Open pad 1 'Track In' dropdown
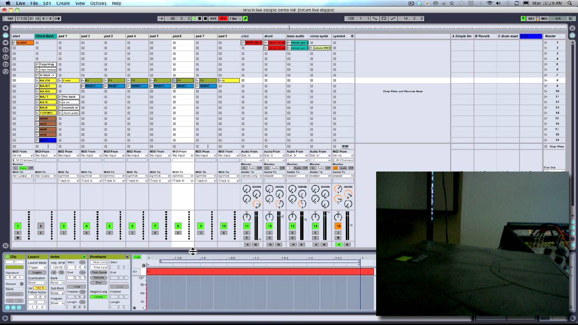The width and height of the screenshot is (578, 325). click(68, 181)
